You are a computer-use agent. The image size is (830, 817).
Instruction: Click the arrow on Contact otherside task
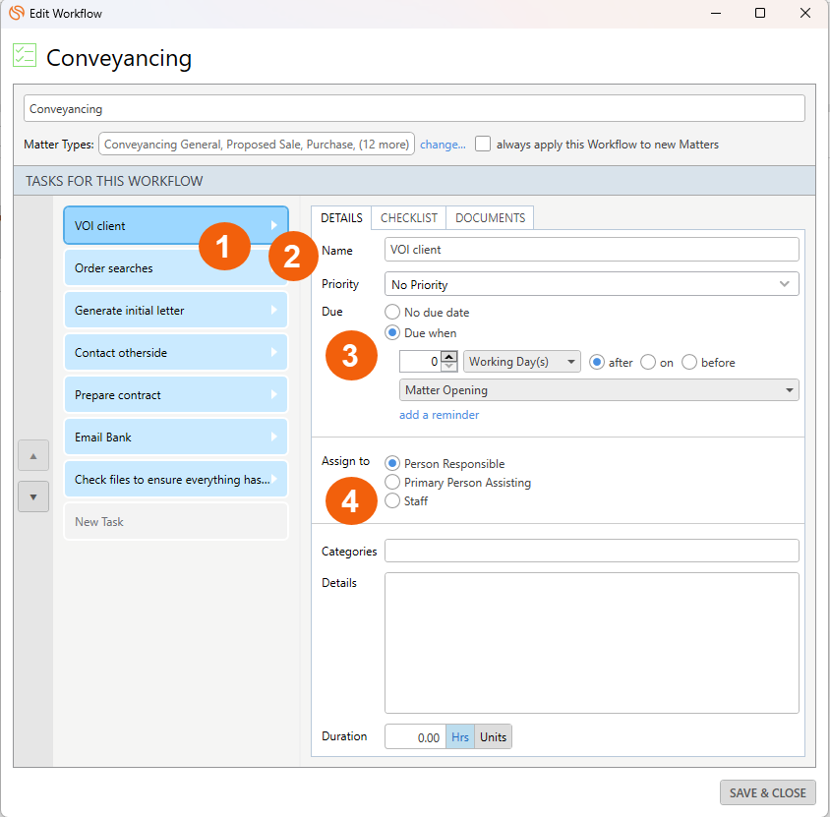pos(274,353)
